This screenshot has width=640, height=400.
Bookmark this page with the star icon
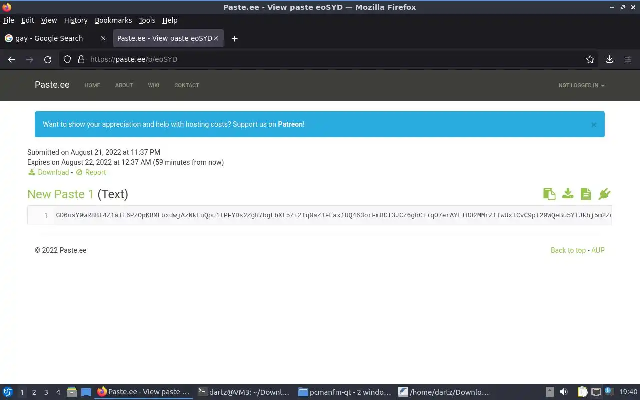click(x=590, y=59)
